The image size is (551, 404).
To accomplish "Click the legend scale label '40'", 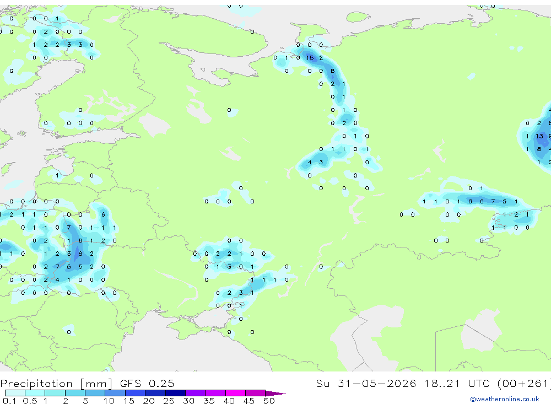I will pos(229,401).
